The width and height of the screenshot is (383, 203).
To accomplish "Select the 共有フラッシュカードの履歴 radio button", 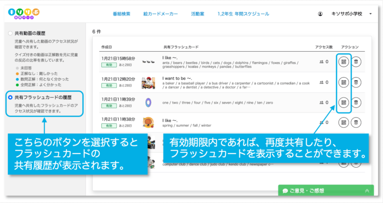I will point(10,98).
